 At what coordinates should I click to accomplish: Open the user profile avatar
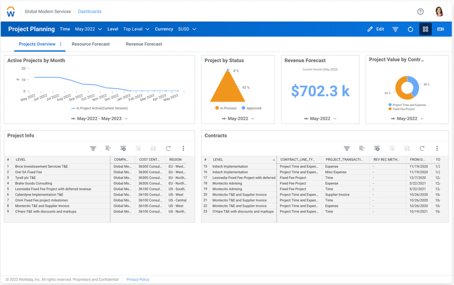439,12
